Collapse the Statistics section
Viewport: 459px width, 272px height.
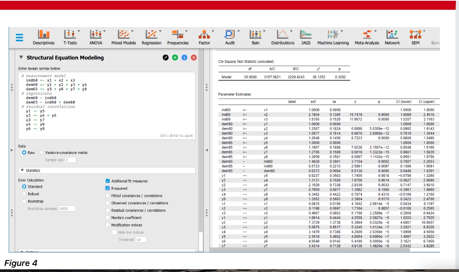(x=22, y=170)
